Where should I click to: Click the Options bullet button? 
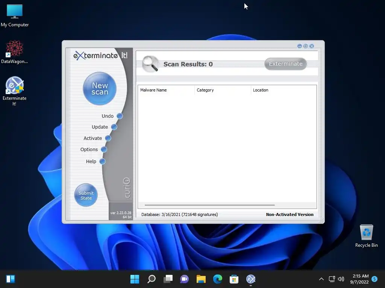(x=104, y=149)
